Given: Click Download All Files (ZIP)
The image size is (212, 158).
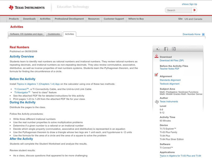Looking at the screenshot, I should 172,61.
